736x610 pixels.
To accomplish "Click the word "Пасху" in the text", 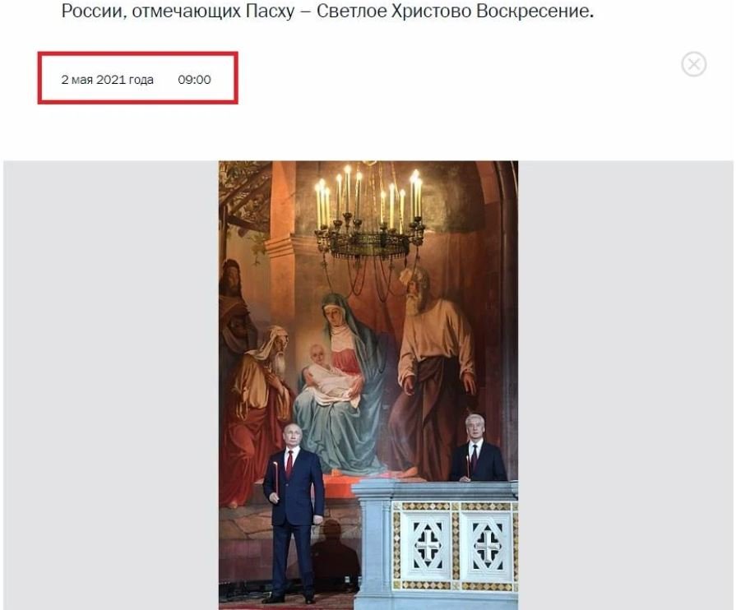I will point(271,12).
